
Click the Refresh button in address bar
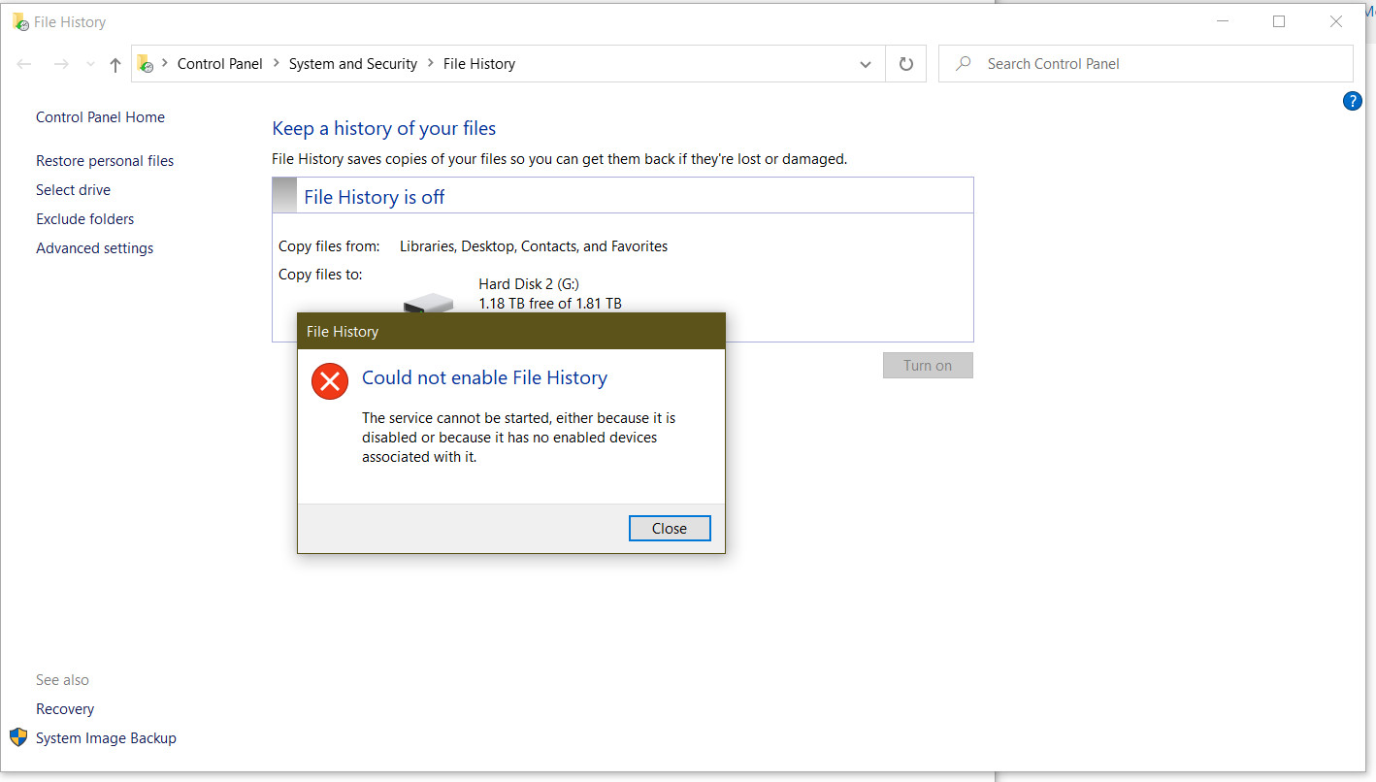click(x=906, y=64)
